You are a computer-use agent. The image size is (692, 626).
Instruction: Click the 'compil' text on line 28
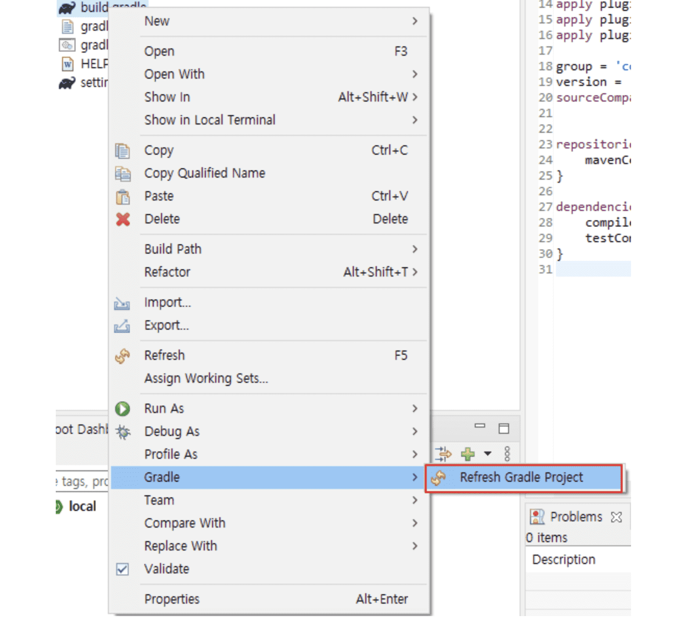(608, 223)
